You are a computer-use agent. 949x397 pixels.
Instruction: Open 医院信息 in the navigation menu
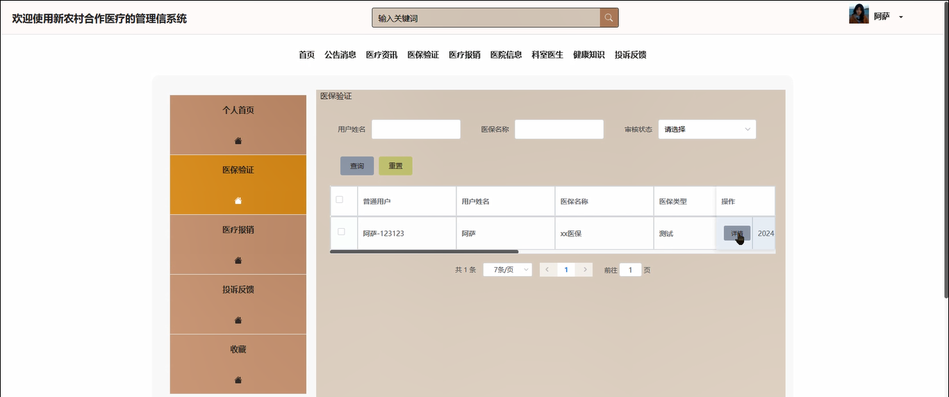506,55
